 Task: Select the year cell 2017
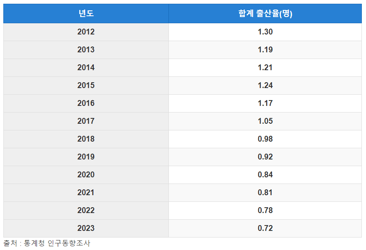(86, 121)
